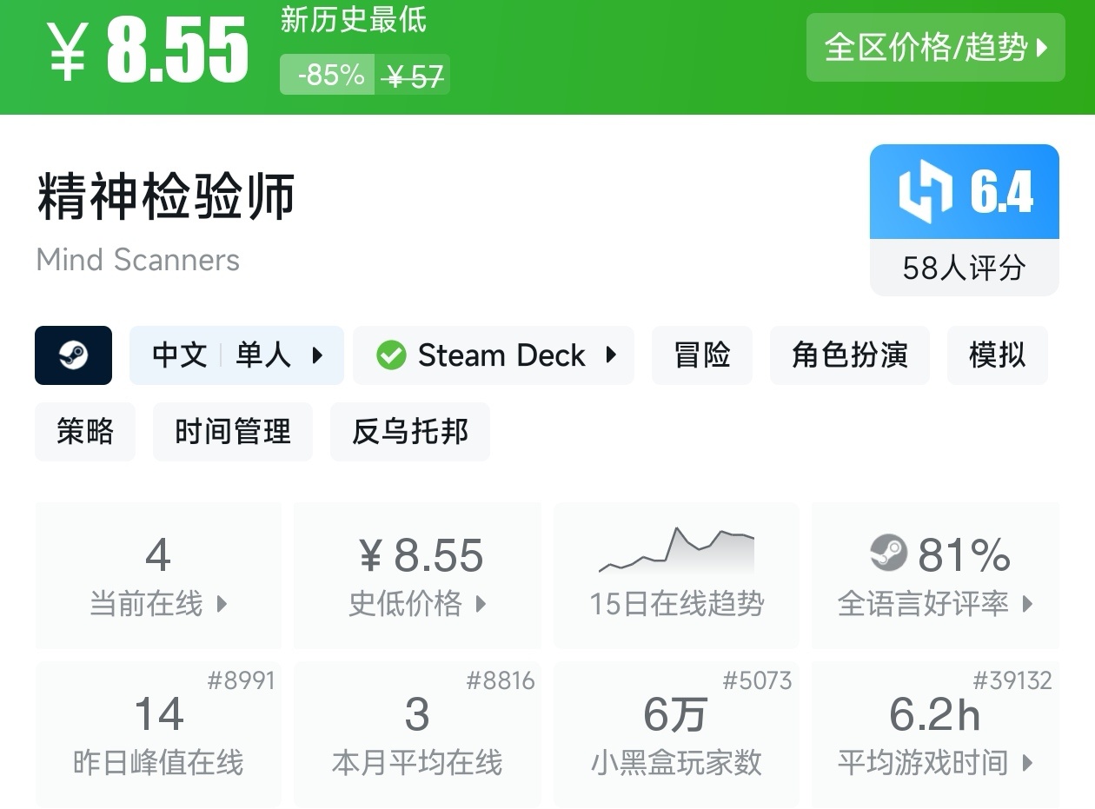1095x809 pixels.
Task: Select the 角色扮演 genre tag
Action: pos(850,355)
